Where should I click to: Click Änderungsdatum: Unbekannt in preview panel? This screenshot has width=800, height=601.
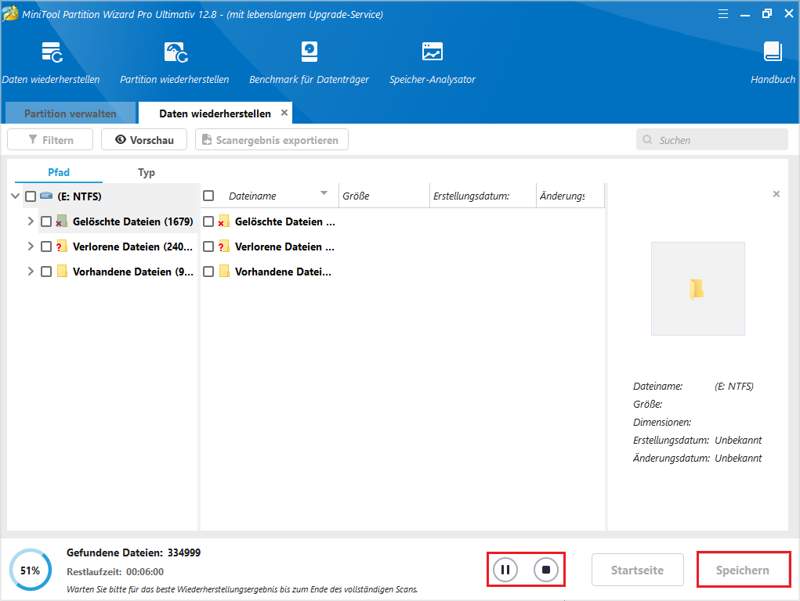click(x=697, y=458)
